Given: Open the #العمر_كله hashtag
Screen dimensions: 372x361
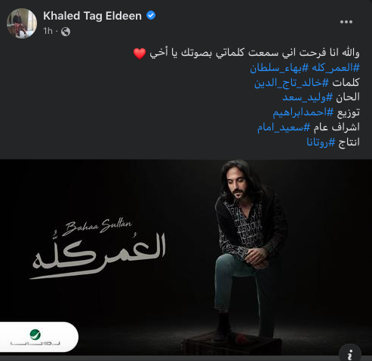Looking at the screenshot, I should 336,68.
